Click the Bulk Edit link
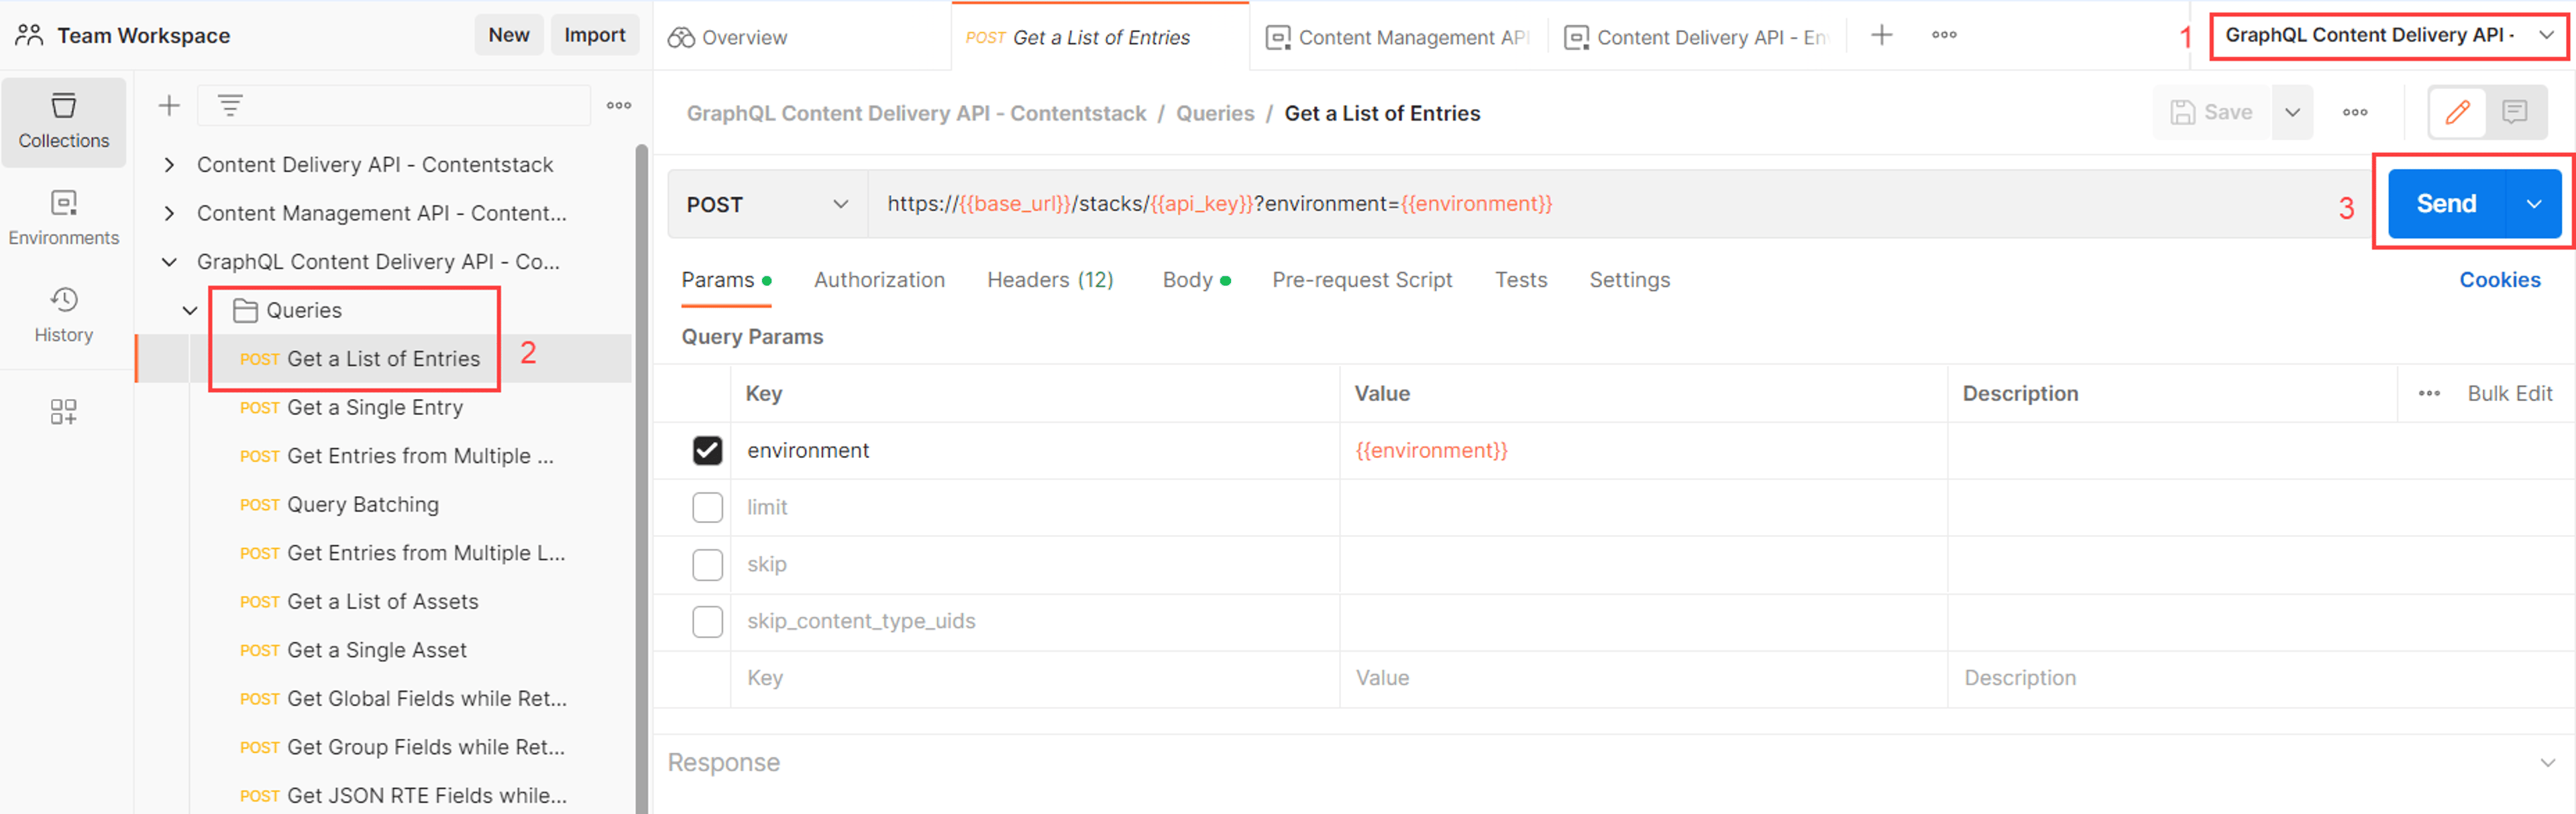Screen dimensions: 2576x814 [2509, 393]
